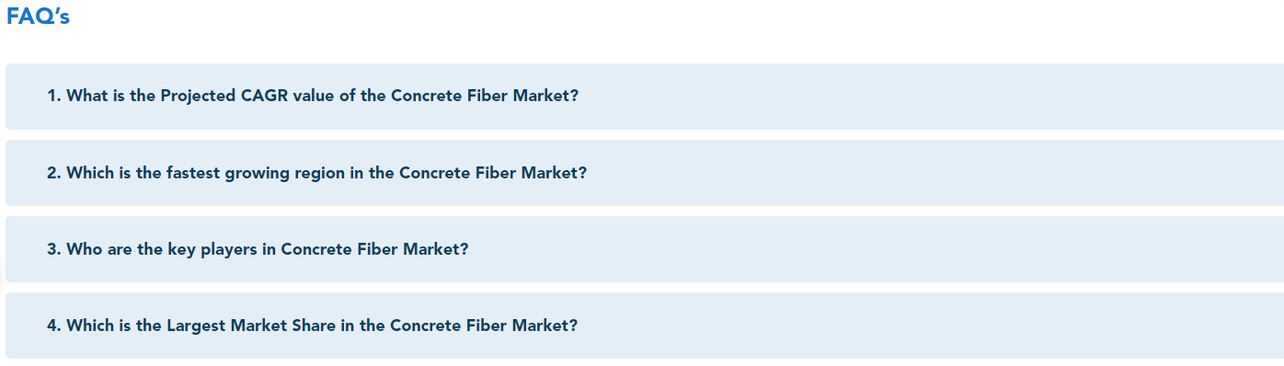This screenshot has width=1284, height=366.
Task: Open FAQ item number 2
Action: click(645, 173)
